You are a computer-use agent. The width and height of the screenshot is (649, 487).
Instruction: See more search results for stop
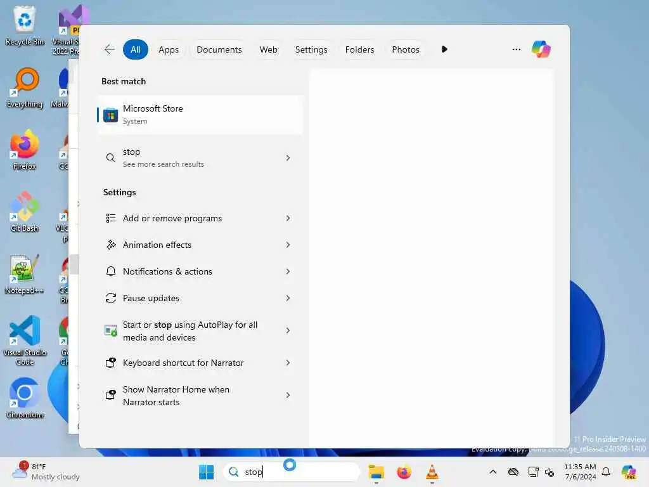(200, 158)
